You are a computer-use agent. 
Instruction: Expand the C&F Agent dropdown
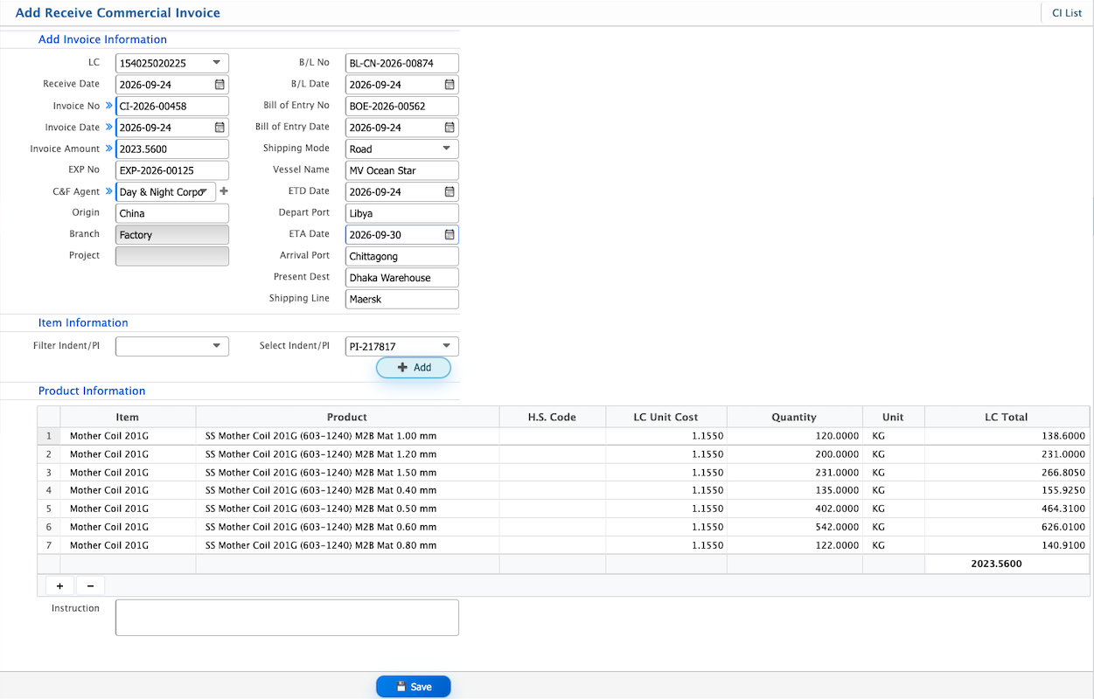click(204, 191)
